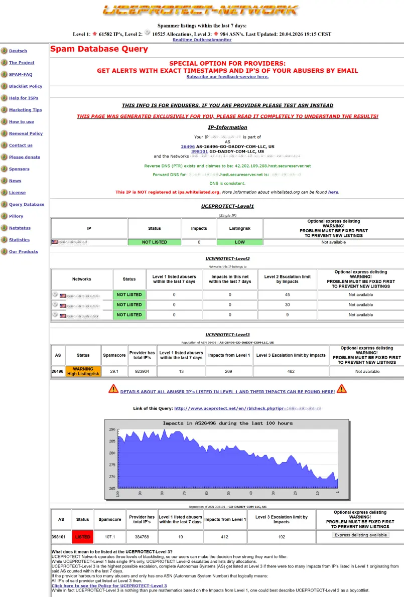Click the bullet icon beside Contact us
This screenshot has height=597, width=404.
click(4, 145)
